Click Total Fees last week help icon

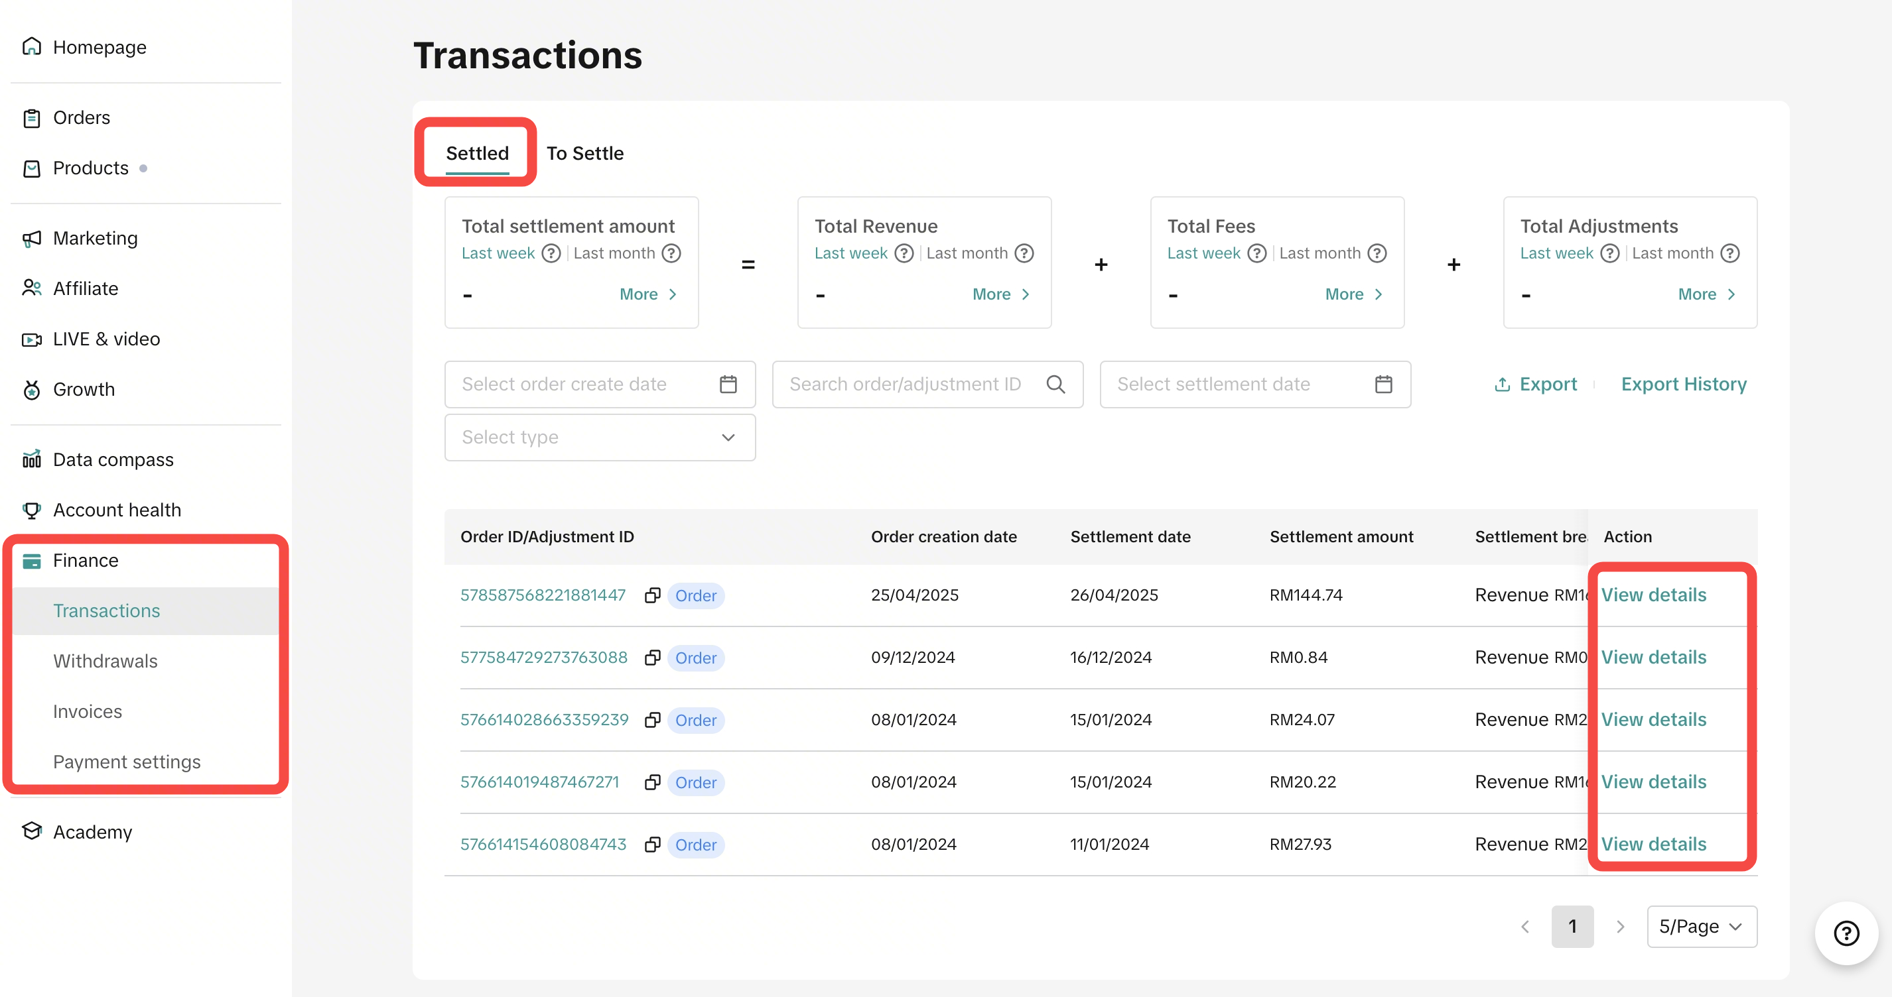1257,253
